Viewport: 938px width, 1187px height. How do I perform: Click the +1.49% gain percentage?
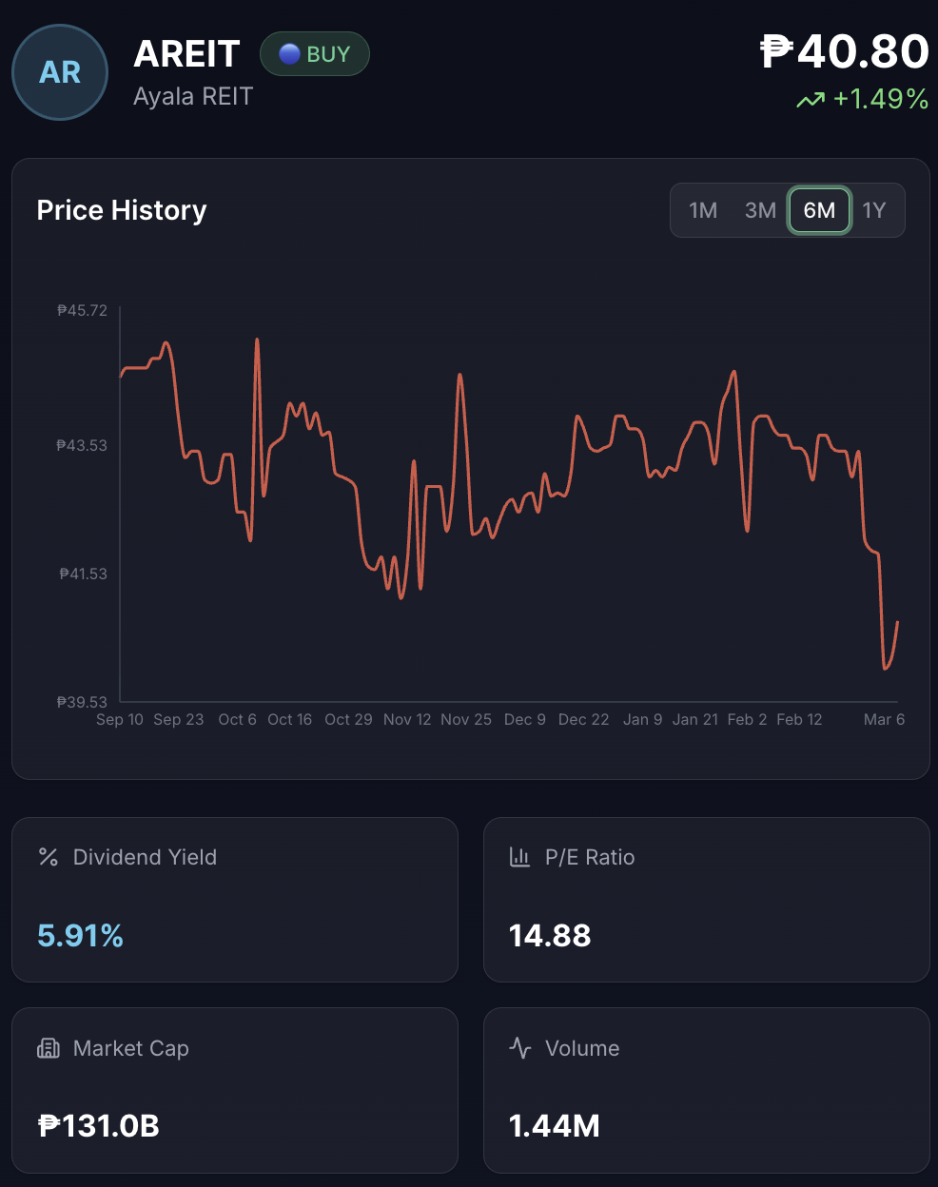coord(878,98)
